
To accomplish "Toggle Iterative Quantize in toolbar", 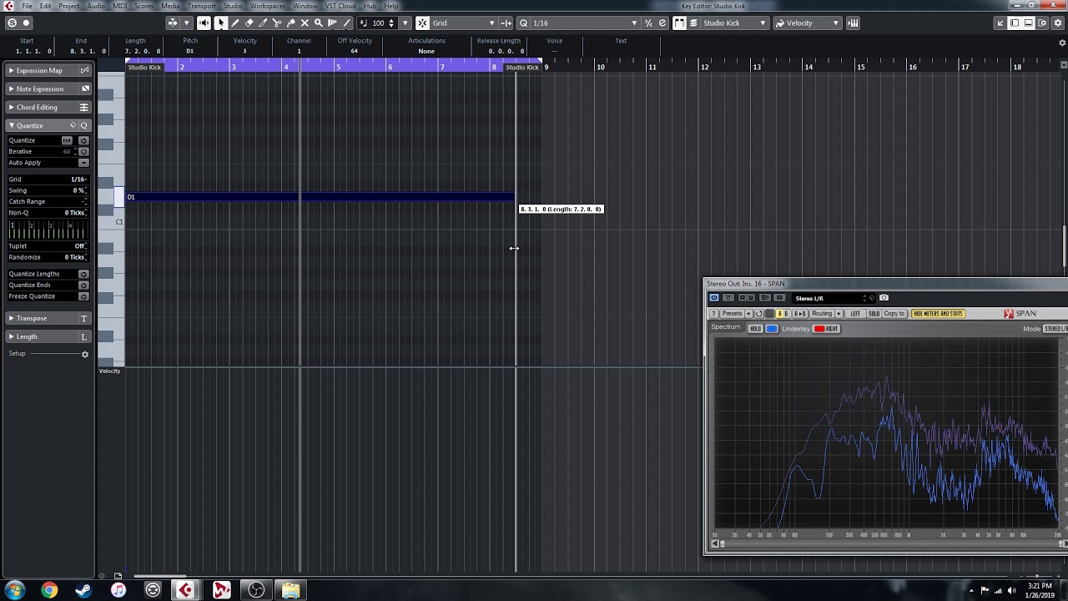I will (647, 23).
